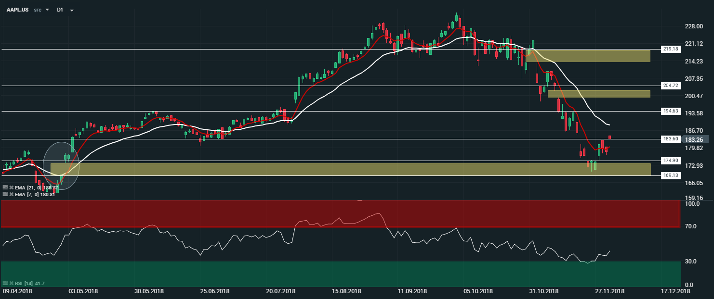Click the 207.35 price axis value
The image size is (714, 299).
point(694,78)
